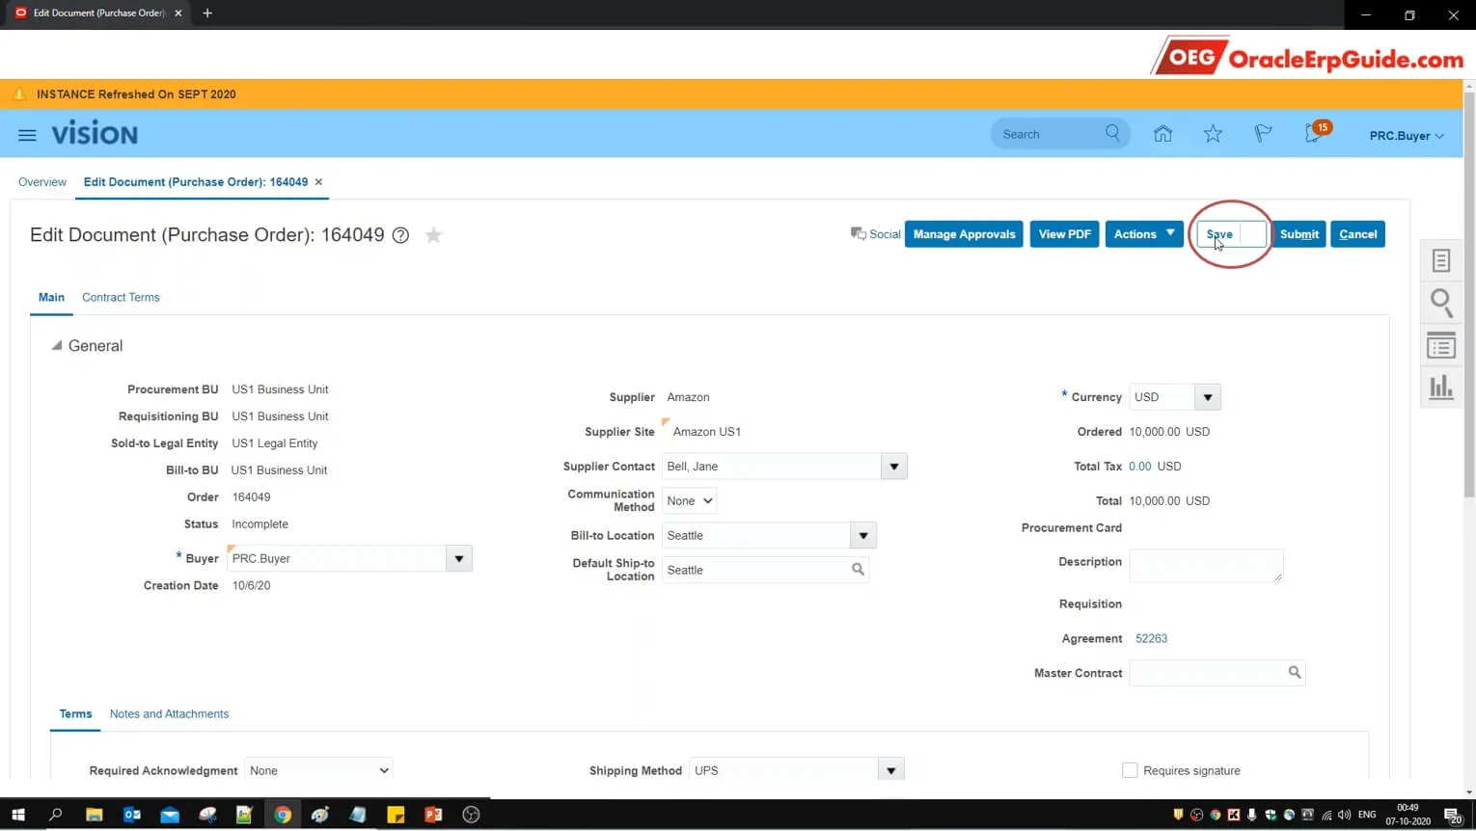The image size is (1476, 831).
Task: Open the Communication Method select
Action: coord(689,500)
